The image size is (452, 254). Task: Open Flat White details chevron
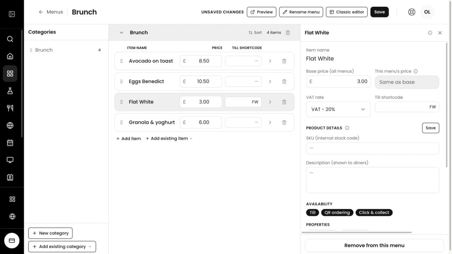tap(270, 102)
